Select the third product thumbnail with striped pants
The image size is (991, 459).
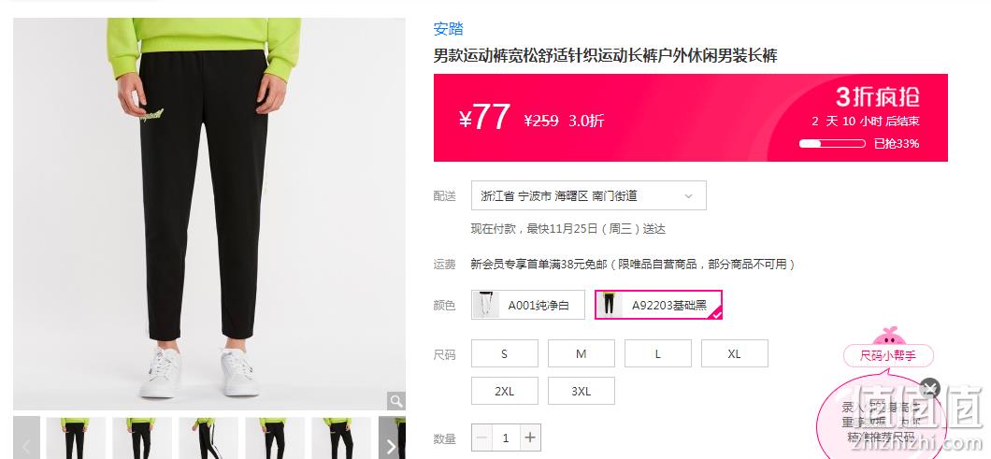pos(208,437)
